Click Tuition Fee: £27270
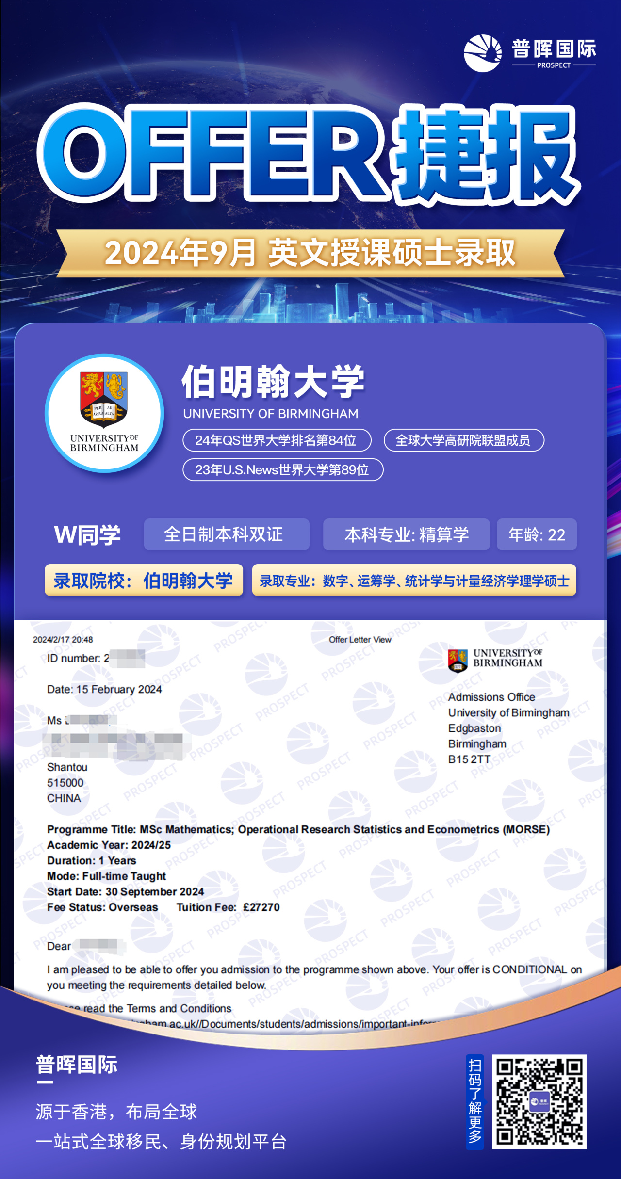Viewport: 621px width, 1179px height. point(228,907)
